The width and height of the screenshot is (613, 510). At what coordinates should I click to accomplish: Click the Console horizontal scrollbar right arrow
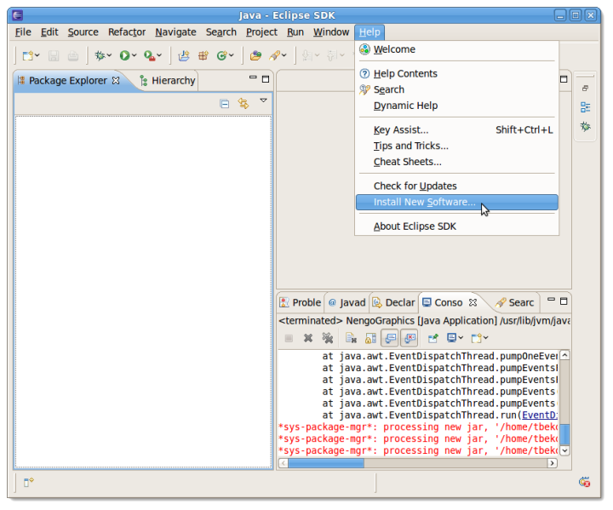(x=552, y=463)
